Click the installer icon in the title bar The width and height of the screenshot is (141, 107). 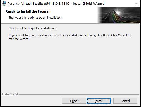tap(4, 4)
